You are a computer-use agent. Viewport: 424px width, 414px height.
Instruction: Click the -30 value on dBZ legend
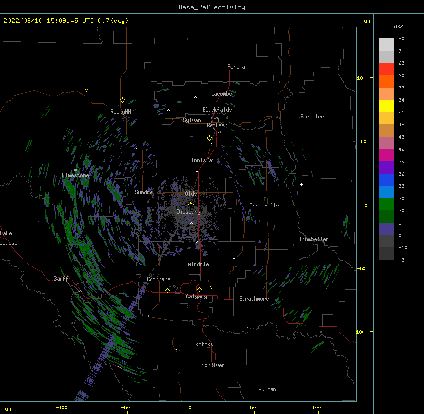[403, 260]
